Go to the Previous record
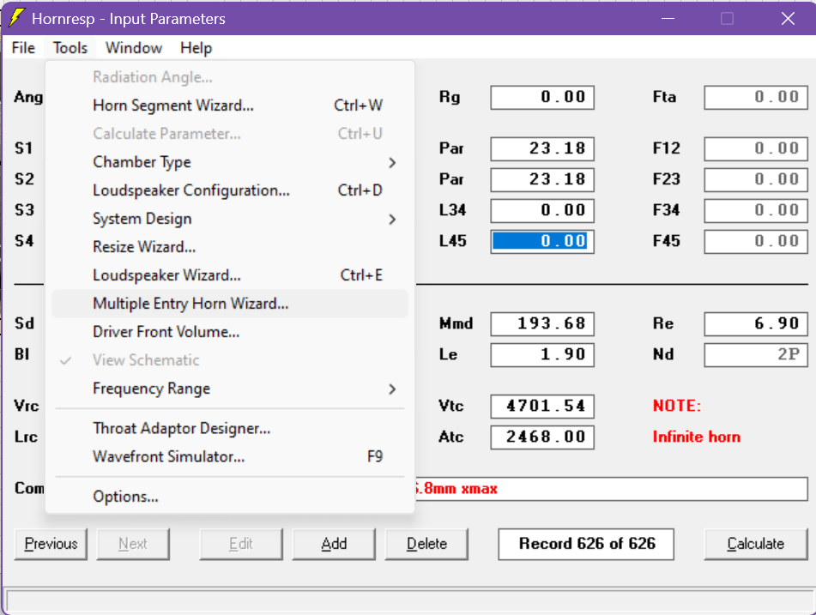This screenshot has width=816, height=615. coord(51,545)
